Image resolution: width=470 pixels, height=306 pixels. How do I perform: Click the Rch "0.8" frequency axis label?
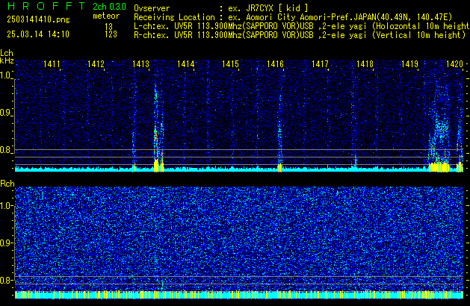6,280
